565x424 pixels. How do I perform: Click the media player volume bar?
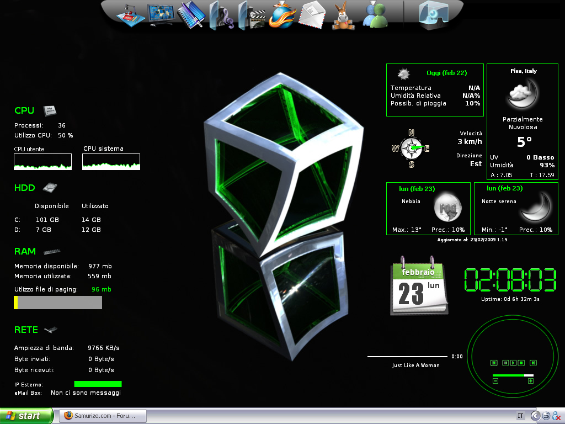(513, 375)
